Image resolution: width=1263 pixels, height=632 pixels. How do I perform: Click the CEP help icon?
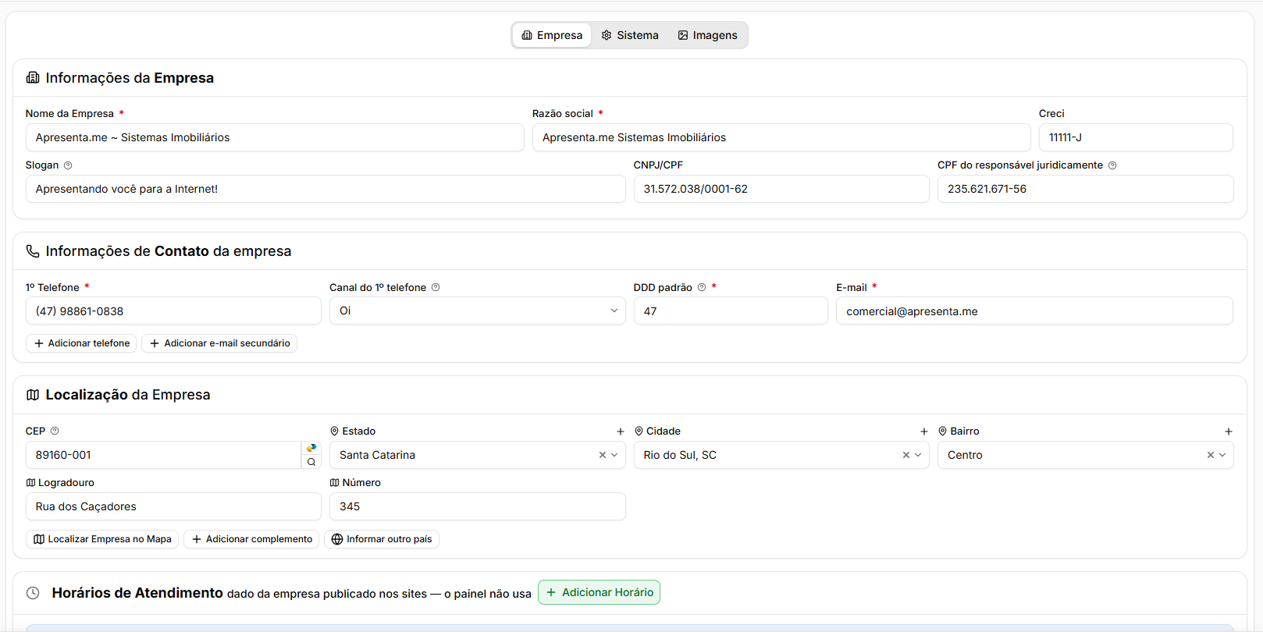(x=55, y=431)
